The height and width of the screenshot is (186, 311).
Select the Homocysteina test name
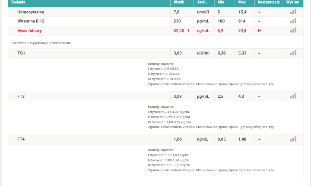coord(30,12)
